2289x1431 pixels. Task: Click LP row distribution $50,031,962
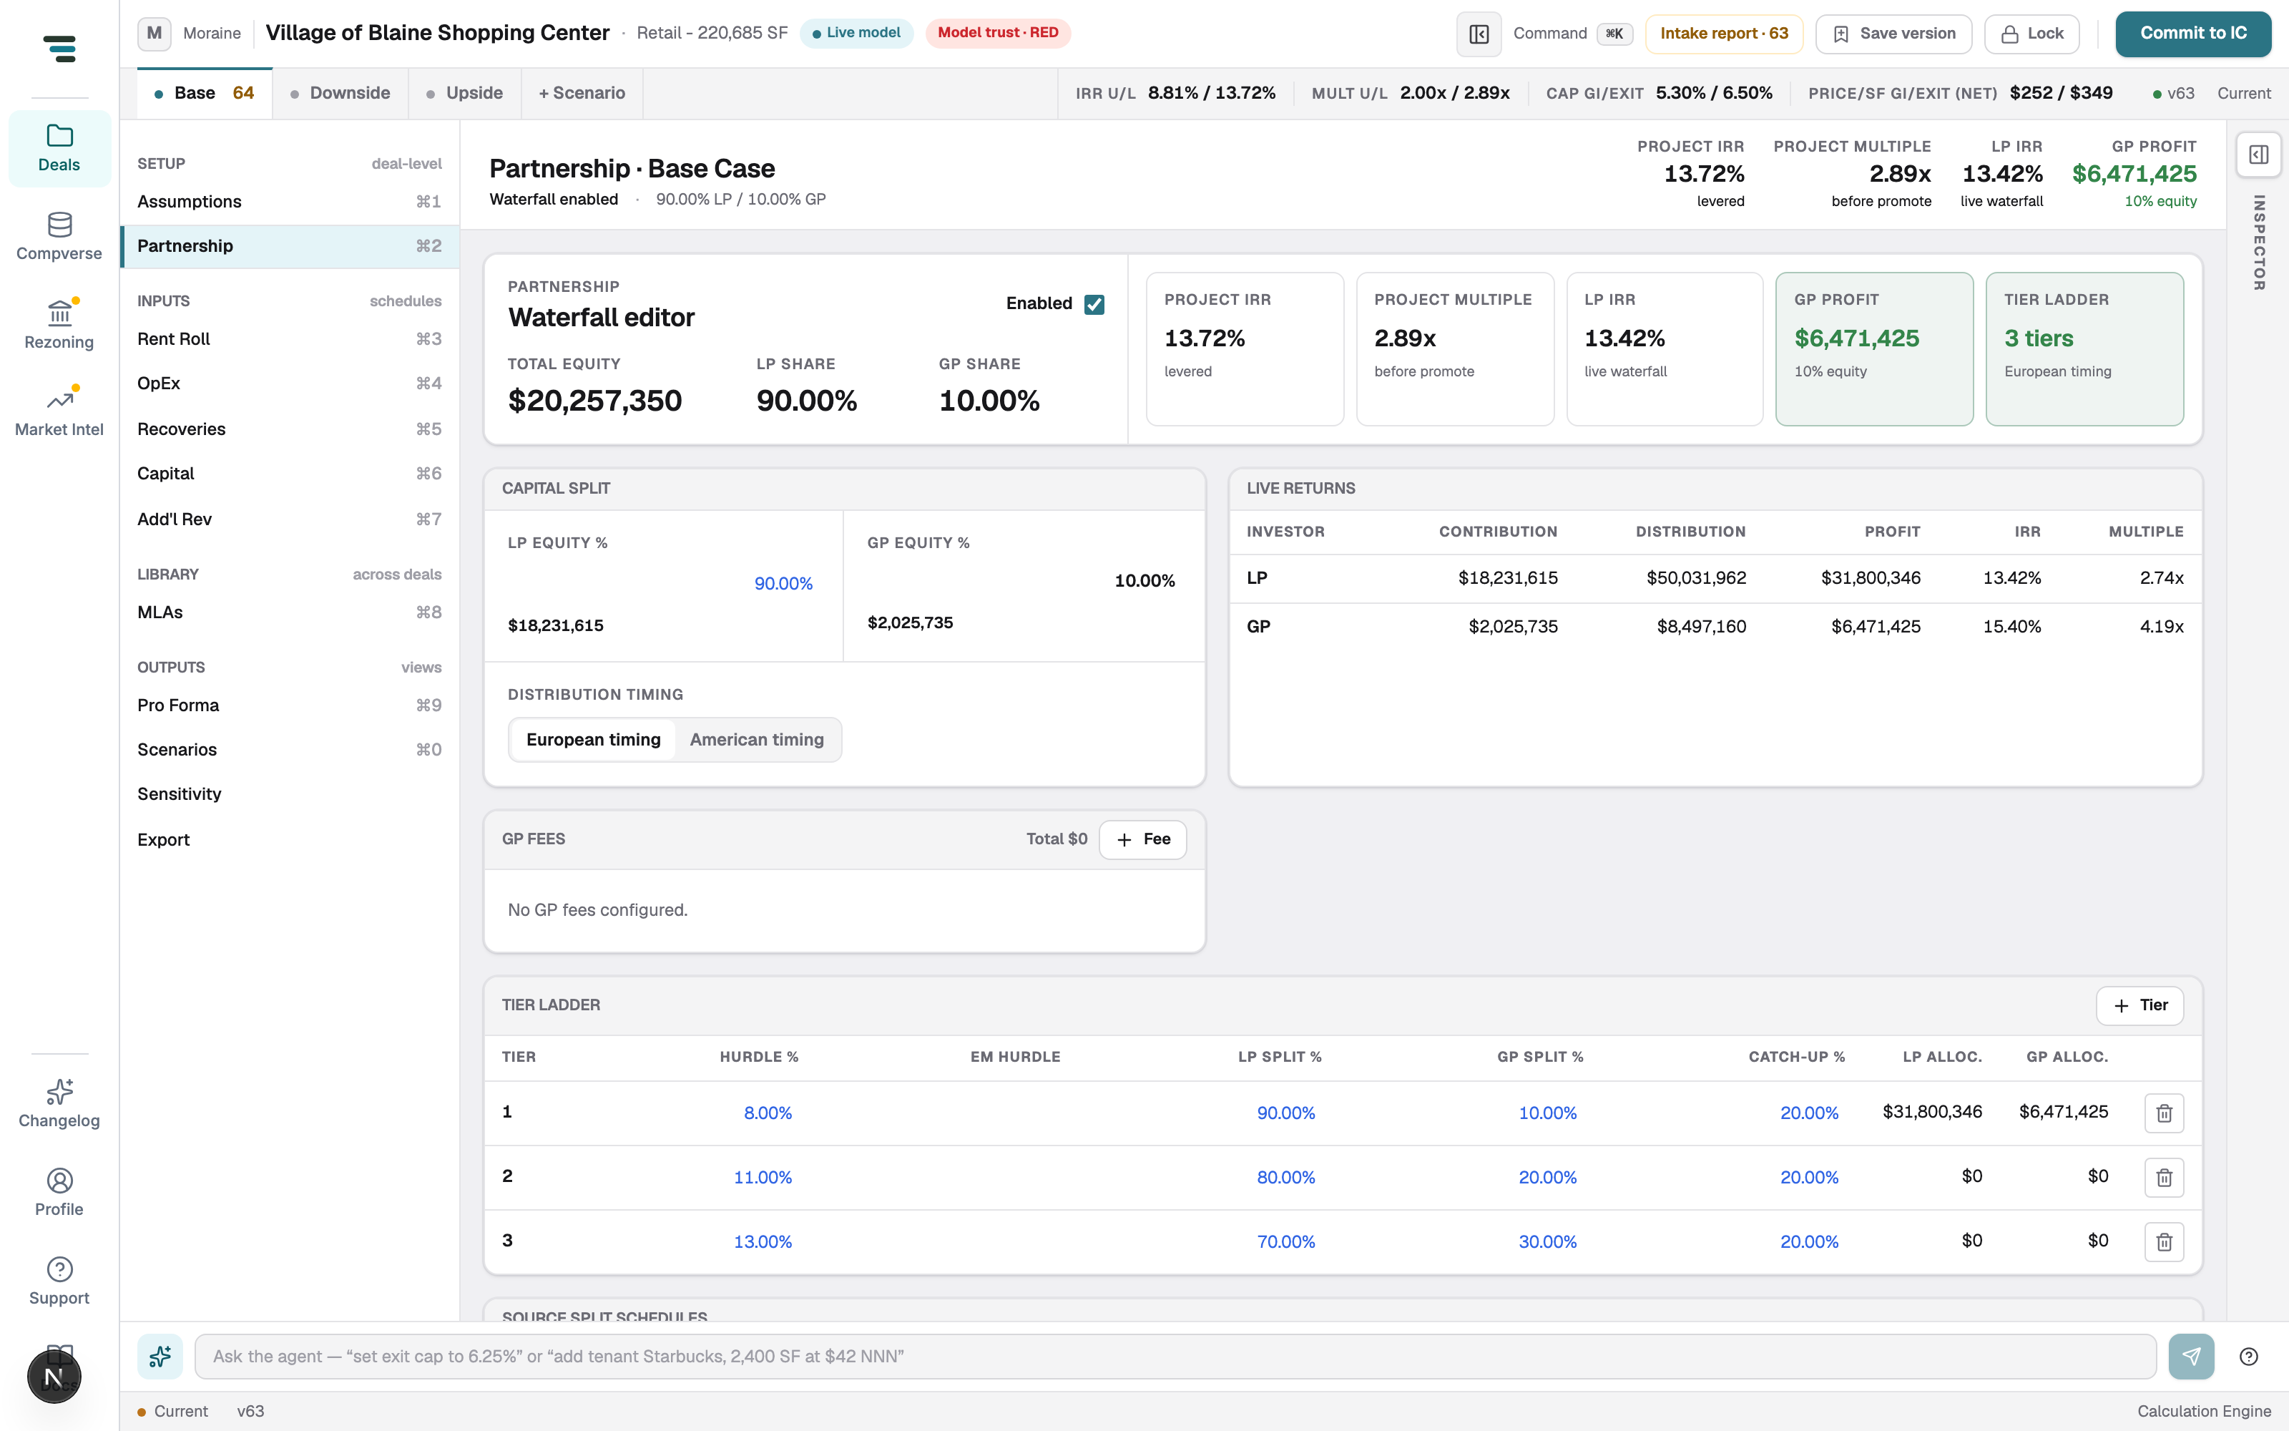[x=1696, y=578]
